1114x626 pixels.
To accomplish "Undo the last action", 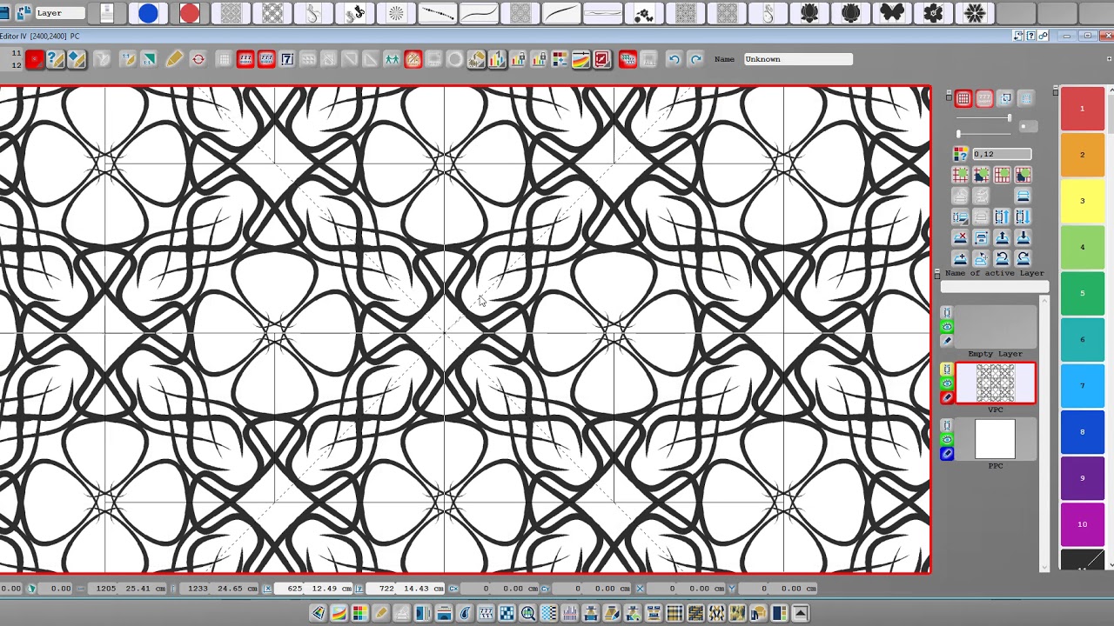I will pyautogui.click(x=674, y=58).
